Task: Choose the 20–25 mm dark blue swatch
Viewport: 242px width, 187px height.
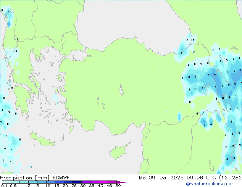Action: (x=68, y=182)
